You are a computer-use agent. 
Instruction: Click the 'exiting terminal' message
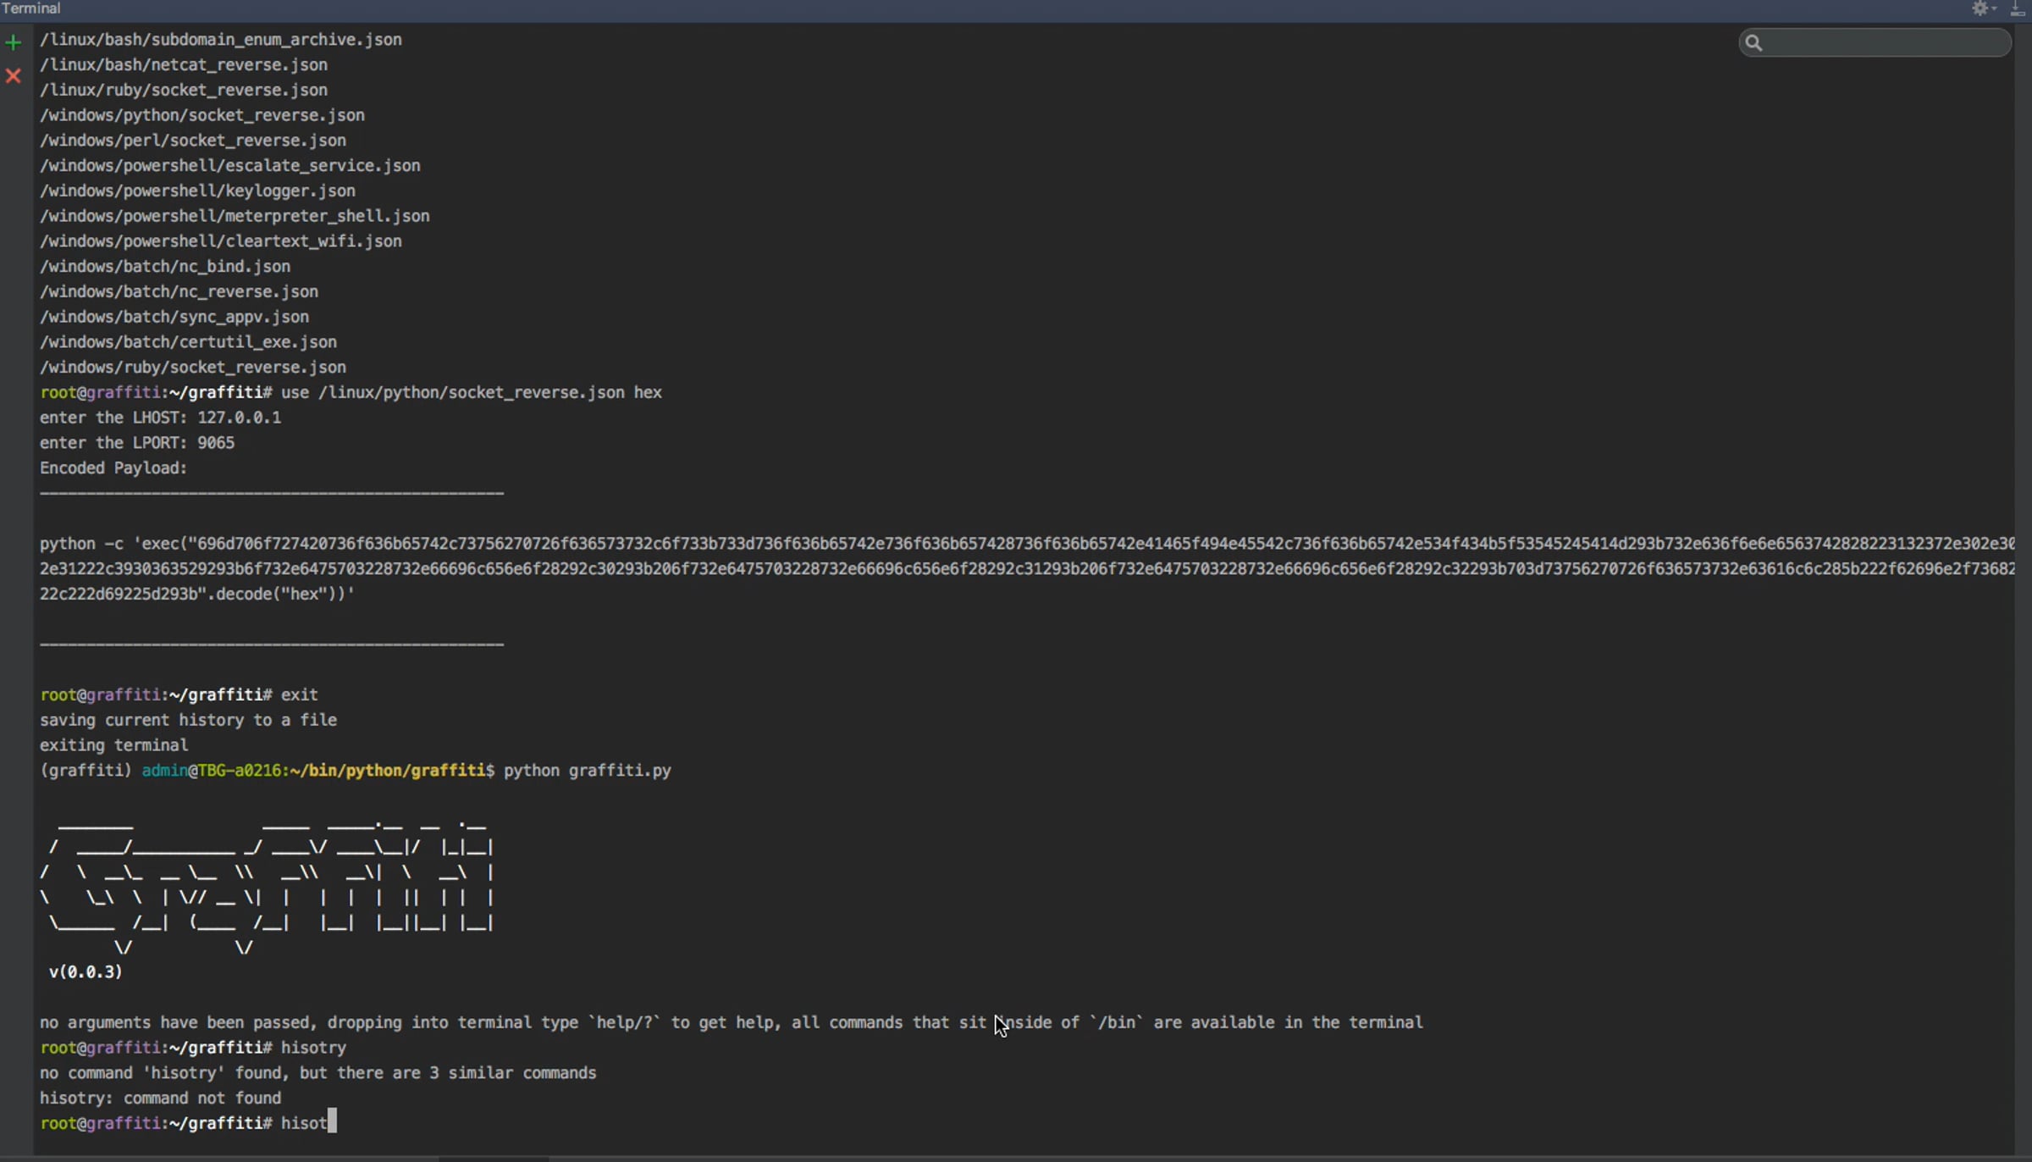point(113,745)
